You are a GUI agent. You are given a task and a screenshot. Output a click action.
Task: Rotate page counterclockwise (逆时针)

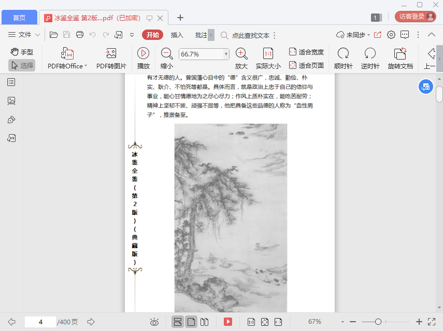(370, 58)
